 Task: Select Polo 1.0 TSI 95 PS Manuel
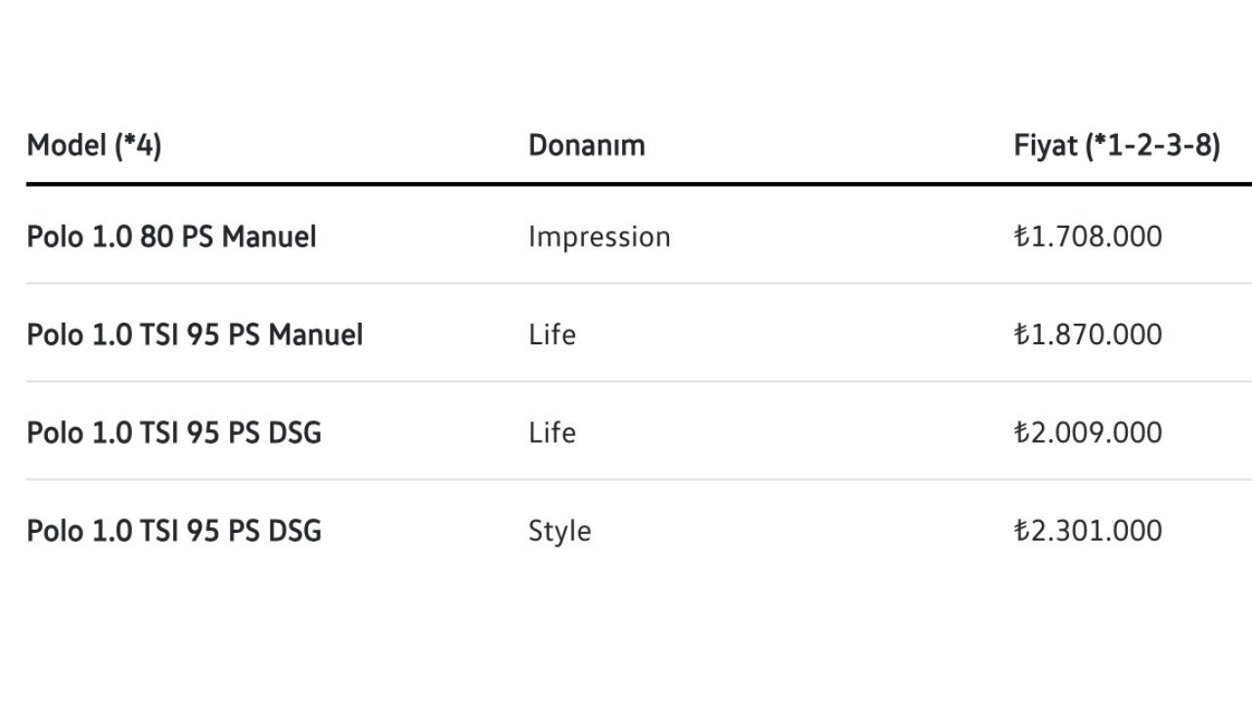[195, 335]
